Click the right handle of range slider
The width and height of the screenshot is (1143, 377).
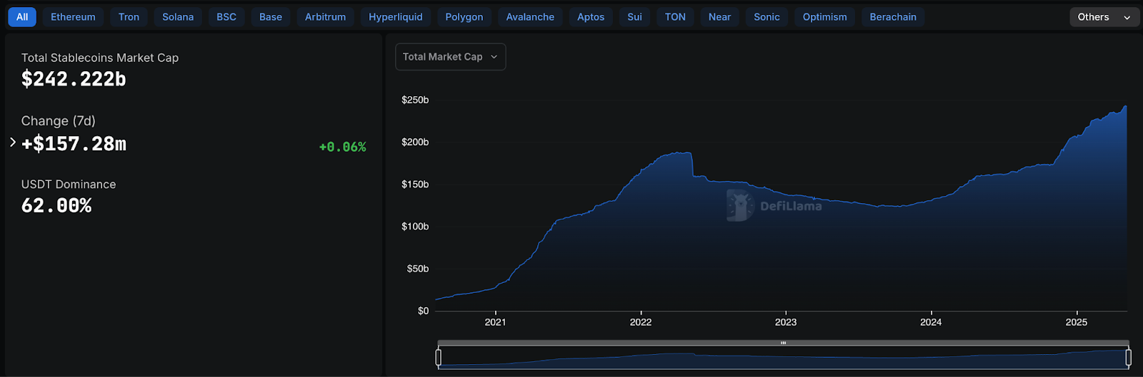[x=1128, y=357]
